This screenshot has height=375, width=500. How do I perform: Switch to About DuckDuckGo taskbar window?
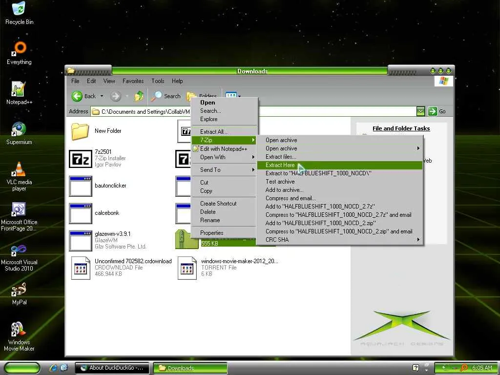pos(112,368)
